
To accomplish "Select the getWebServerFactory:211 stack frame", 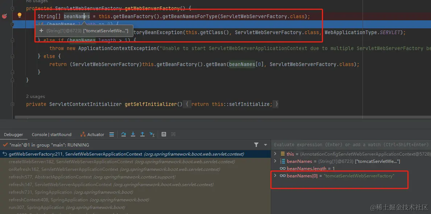I will [x=135, y=154].
